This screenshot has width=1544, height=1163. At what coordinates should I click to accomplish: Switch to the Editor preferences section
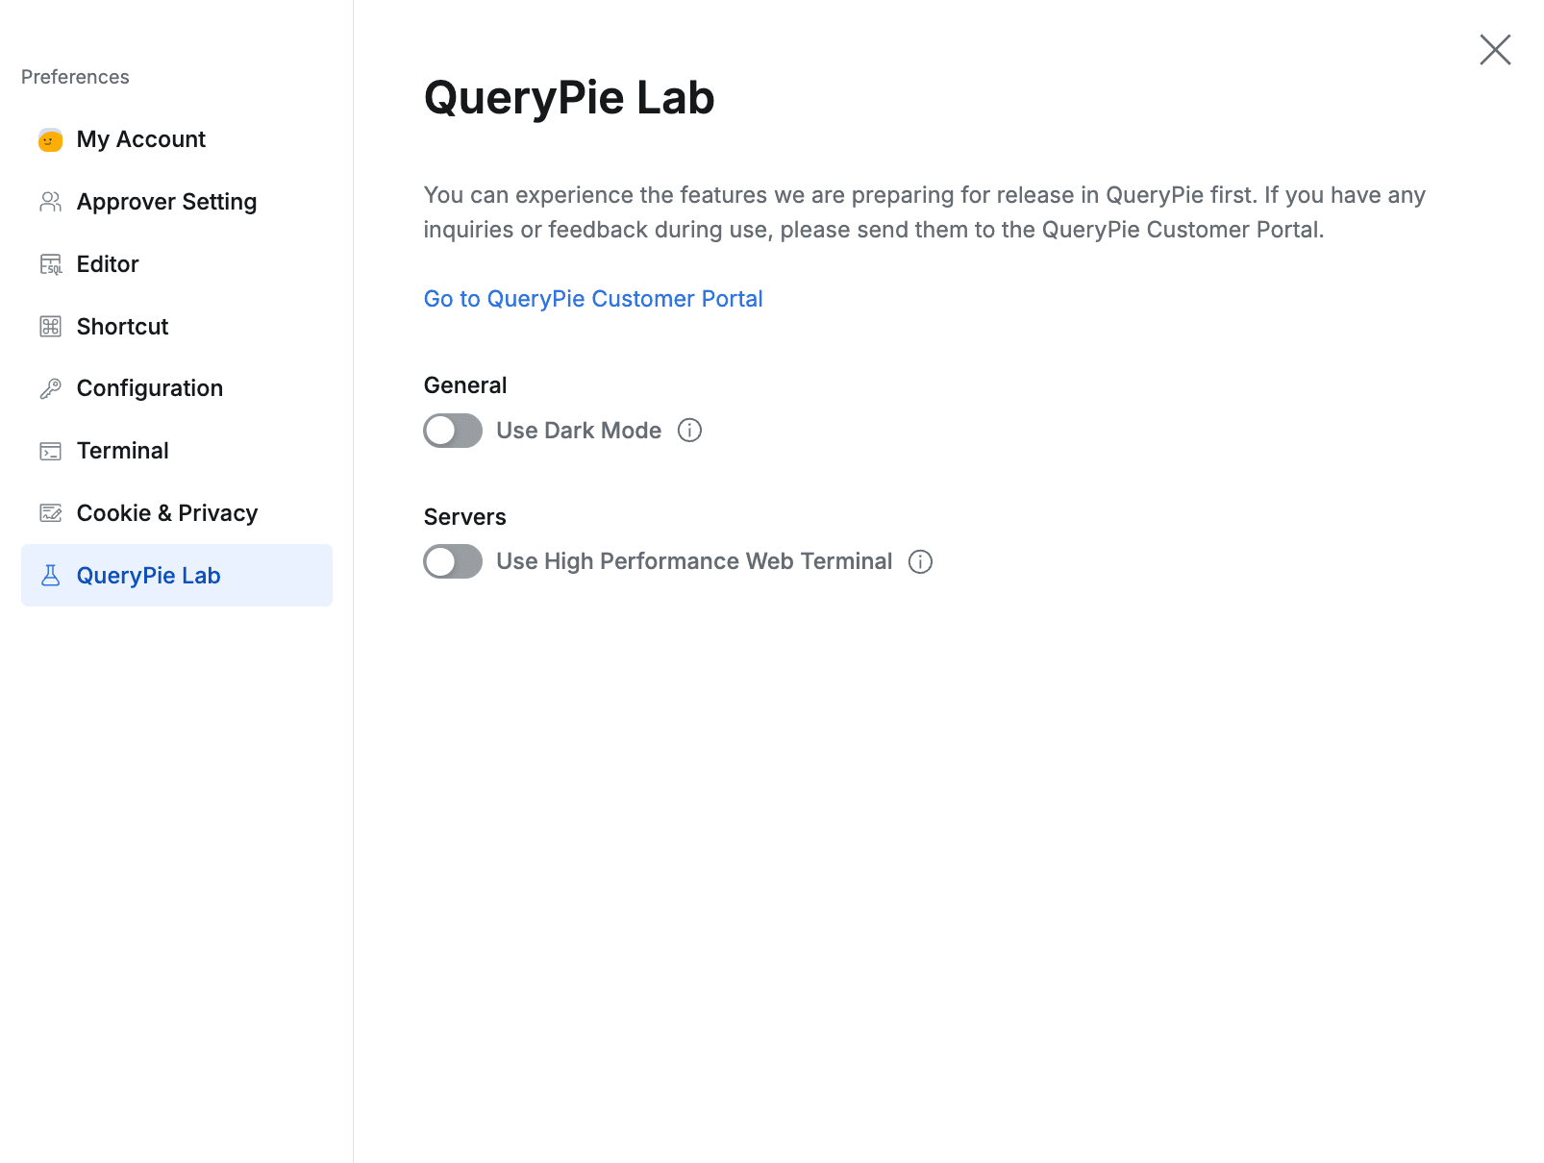[107, 263]
